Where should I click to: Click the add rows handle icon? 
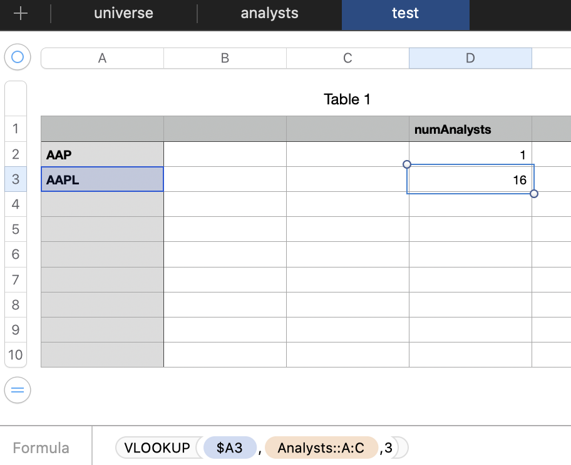(x=18, y=391)
